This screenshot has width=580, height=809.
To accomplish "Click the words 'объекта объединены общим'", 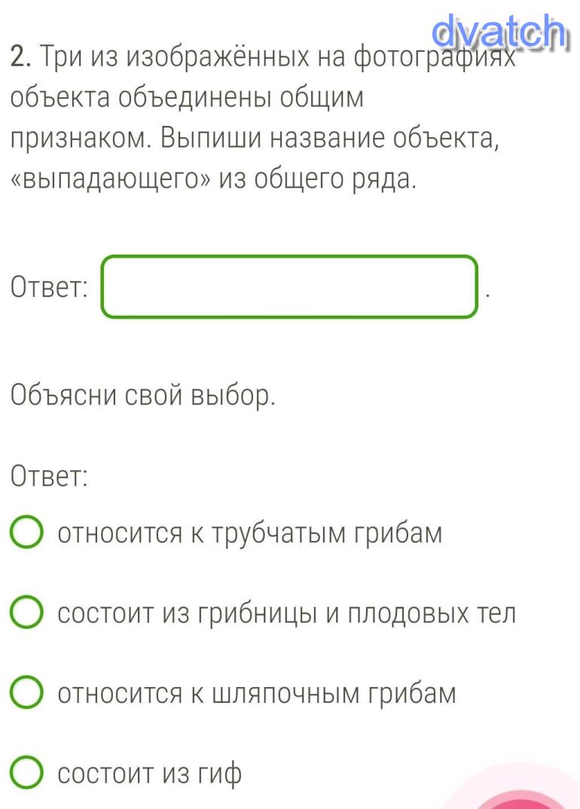I will click(x=187, y=99).
